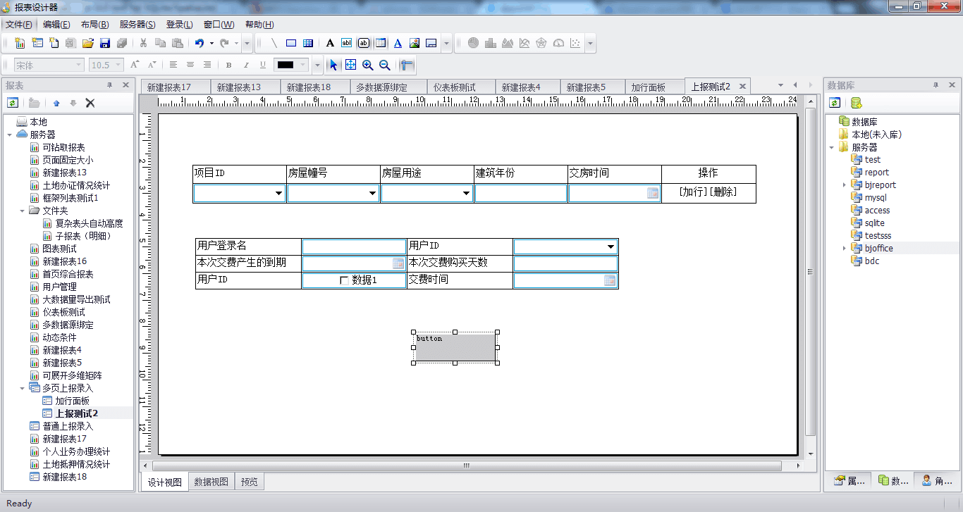963x512 pixels.
Task: Select the table grid tool
Action: [x=308, y=43]
